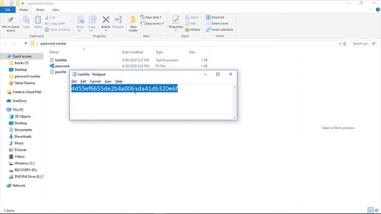
Task: Sort files by Size column
Action: 192,52
